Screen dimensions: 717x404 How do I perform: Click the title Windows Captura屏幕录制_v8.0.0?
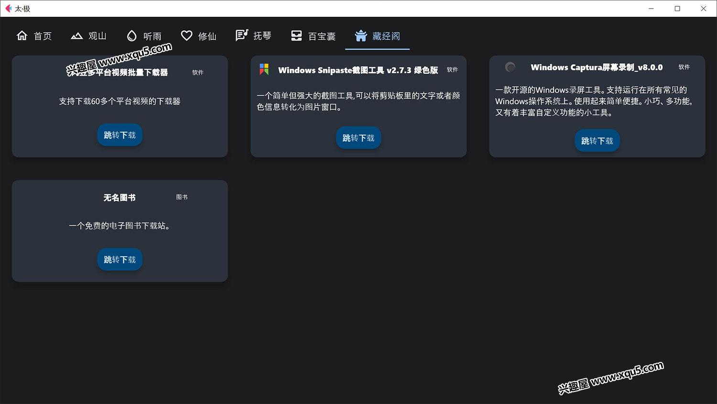tap(597, 67)
